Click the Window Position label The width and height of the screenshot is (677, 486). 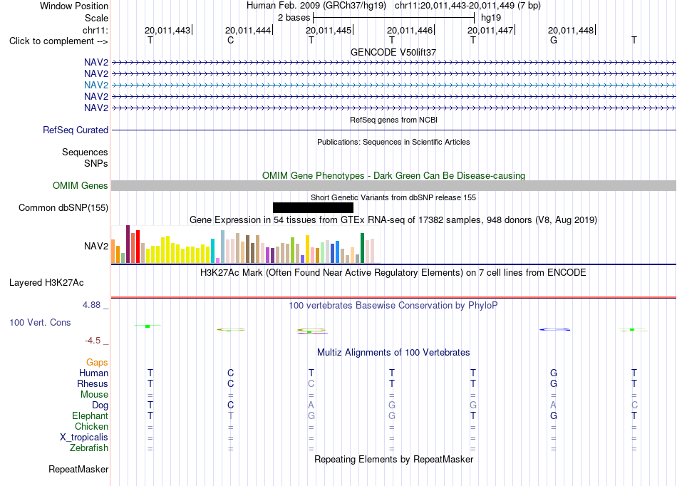tap(74, 6)
